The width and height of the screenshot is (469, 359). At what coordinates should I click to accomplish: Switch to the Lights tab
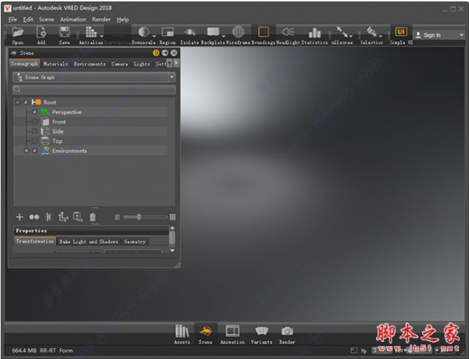tap(141, 64)
